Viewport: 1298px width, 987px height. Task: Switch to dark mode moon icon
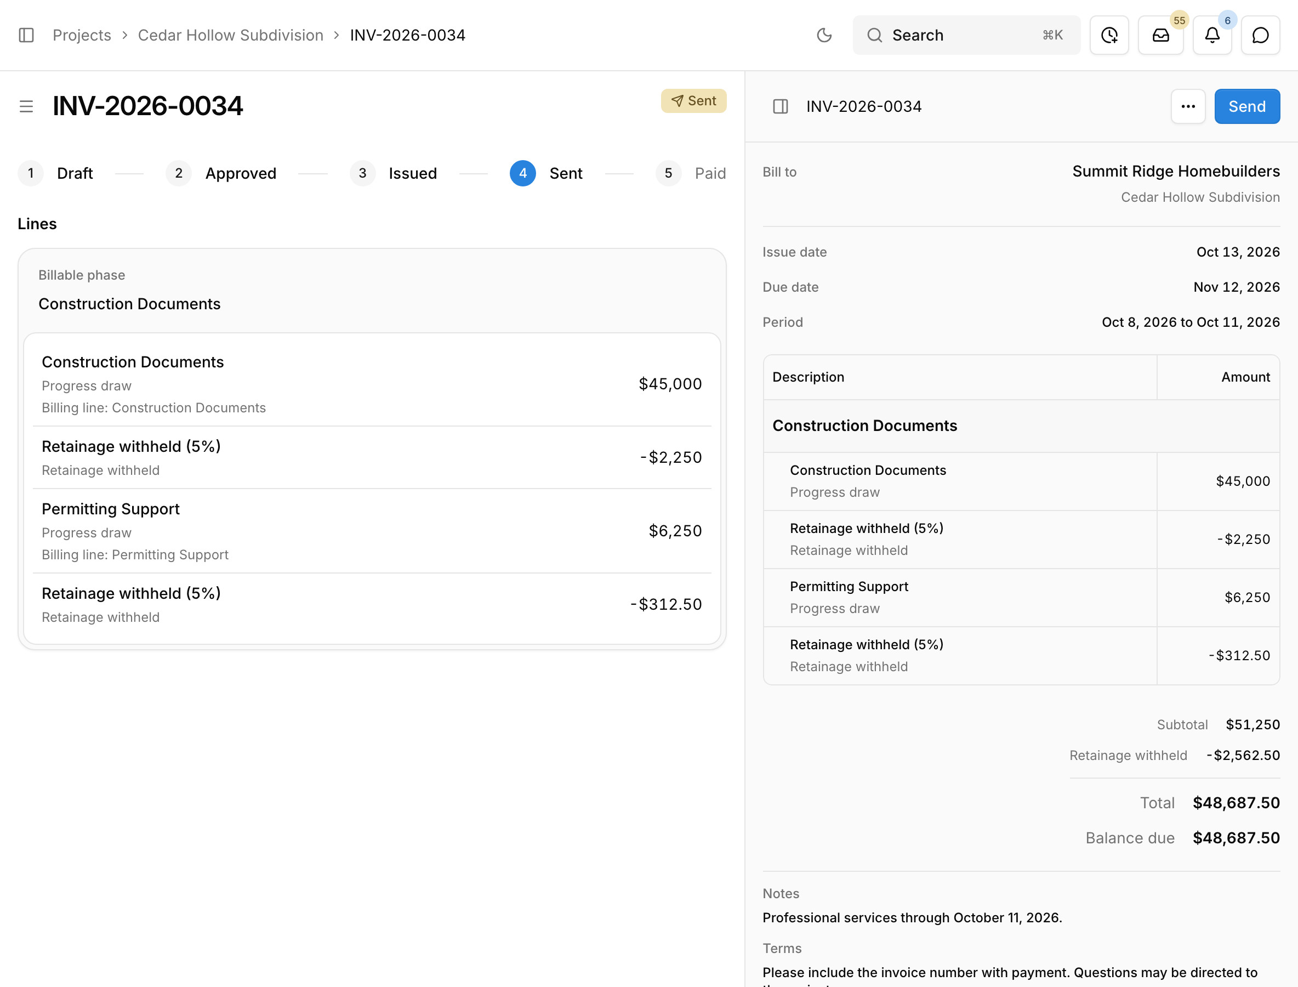[x=824, y=35]
